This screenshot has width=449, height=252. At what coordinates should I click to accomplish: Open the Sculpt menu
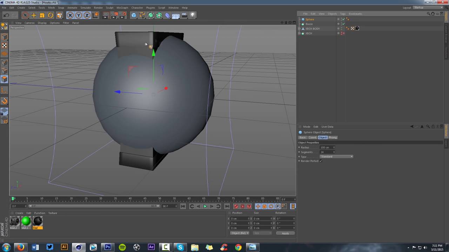109,7
